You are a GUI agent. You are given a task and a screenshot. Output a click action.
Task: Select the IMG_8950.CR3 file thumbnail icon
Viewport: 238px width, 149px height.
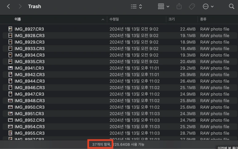tap(10, 107)
